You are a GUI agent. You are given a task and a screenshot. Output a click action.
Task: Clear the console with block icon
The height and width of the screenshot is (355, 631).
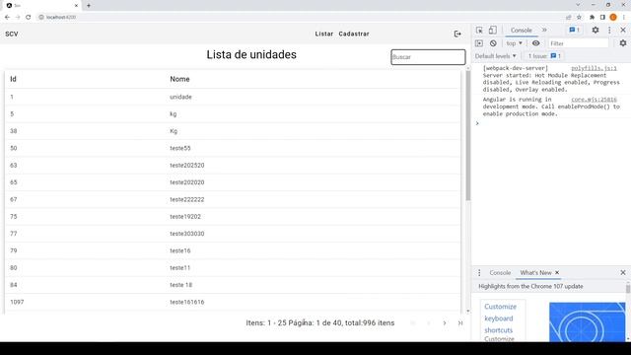point(493,43)
